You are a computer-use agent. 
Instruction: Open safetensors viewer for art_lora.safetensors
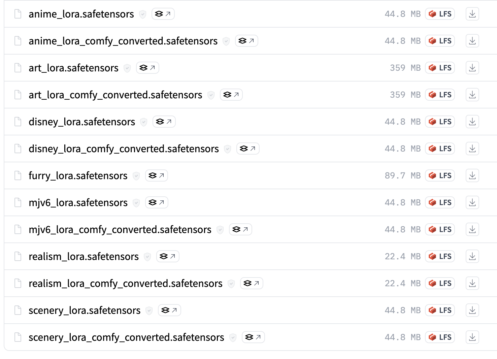(x=147, y=68)
